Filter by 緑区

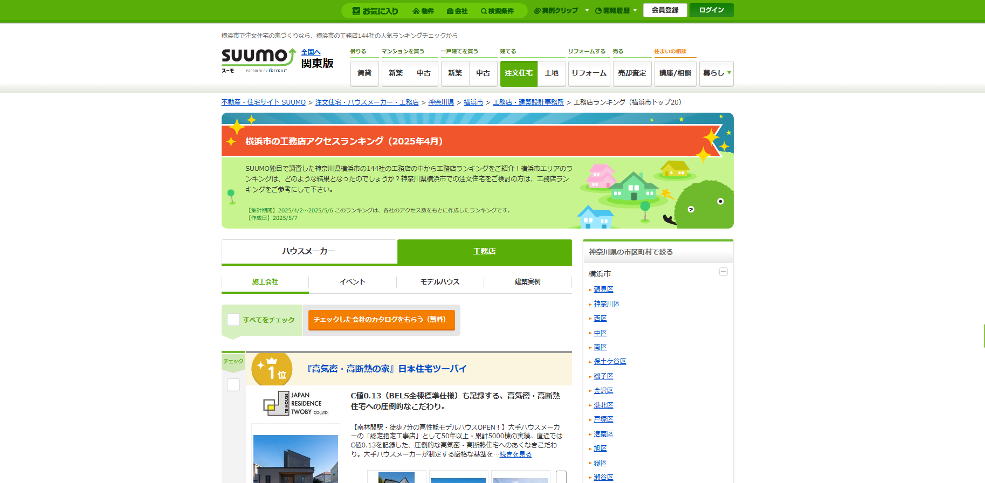[601, 463]
